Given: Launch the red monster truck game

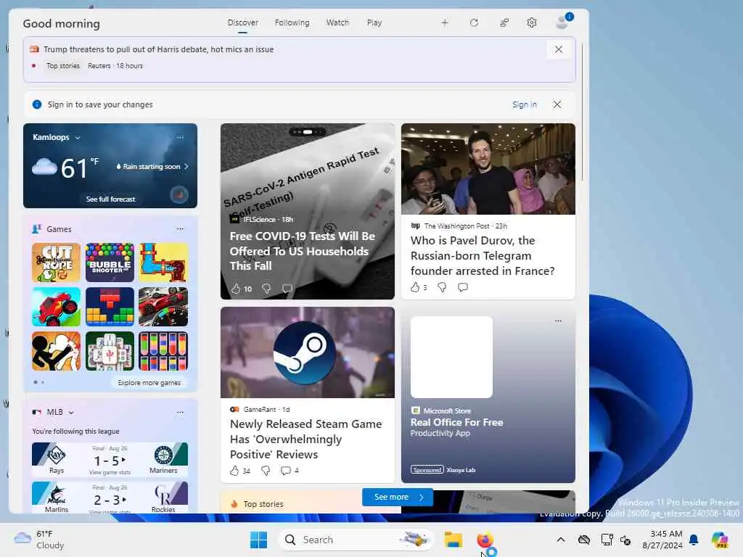Looking at the screenshot, I should point(56,307).
